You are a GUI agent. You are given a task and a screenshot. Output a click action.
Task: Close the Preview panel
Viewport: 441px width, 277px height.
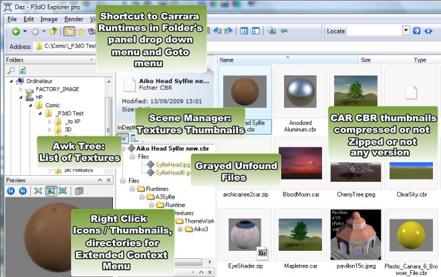[x=108, y=180]
